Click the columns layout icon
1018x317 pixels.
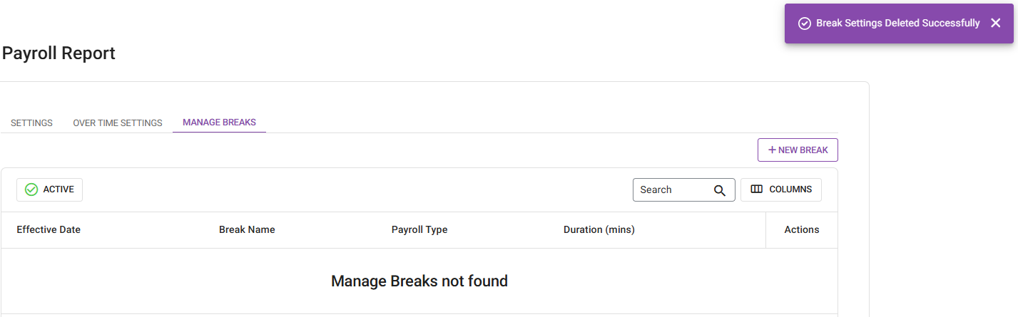tap(757, 189)
